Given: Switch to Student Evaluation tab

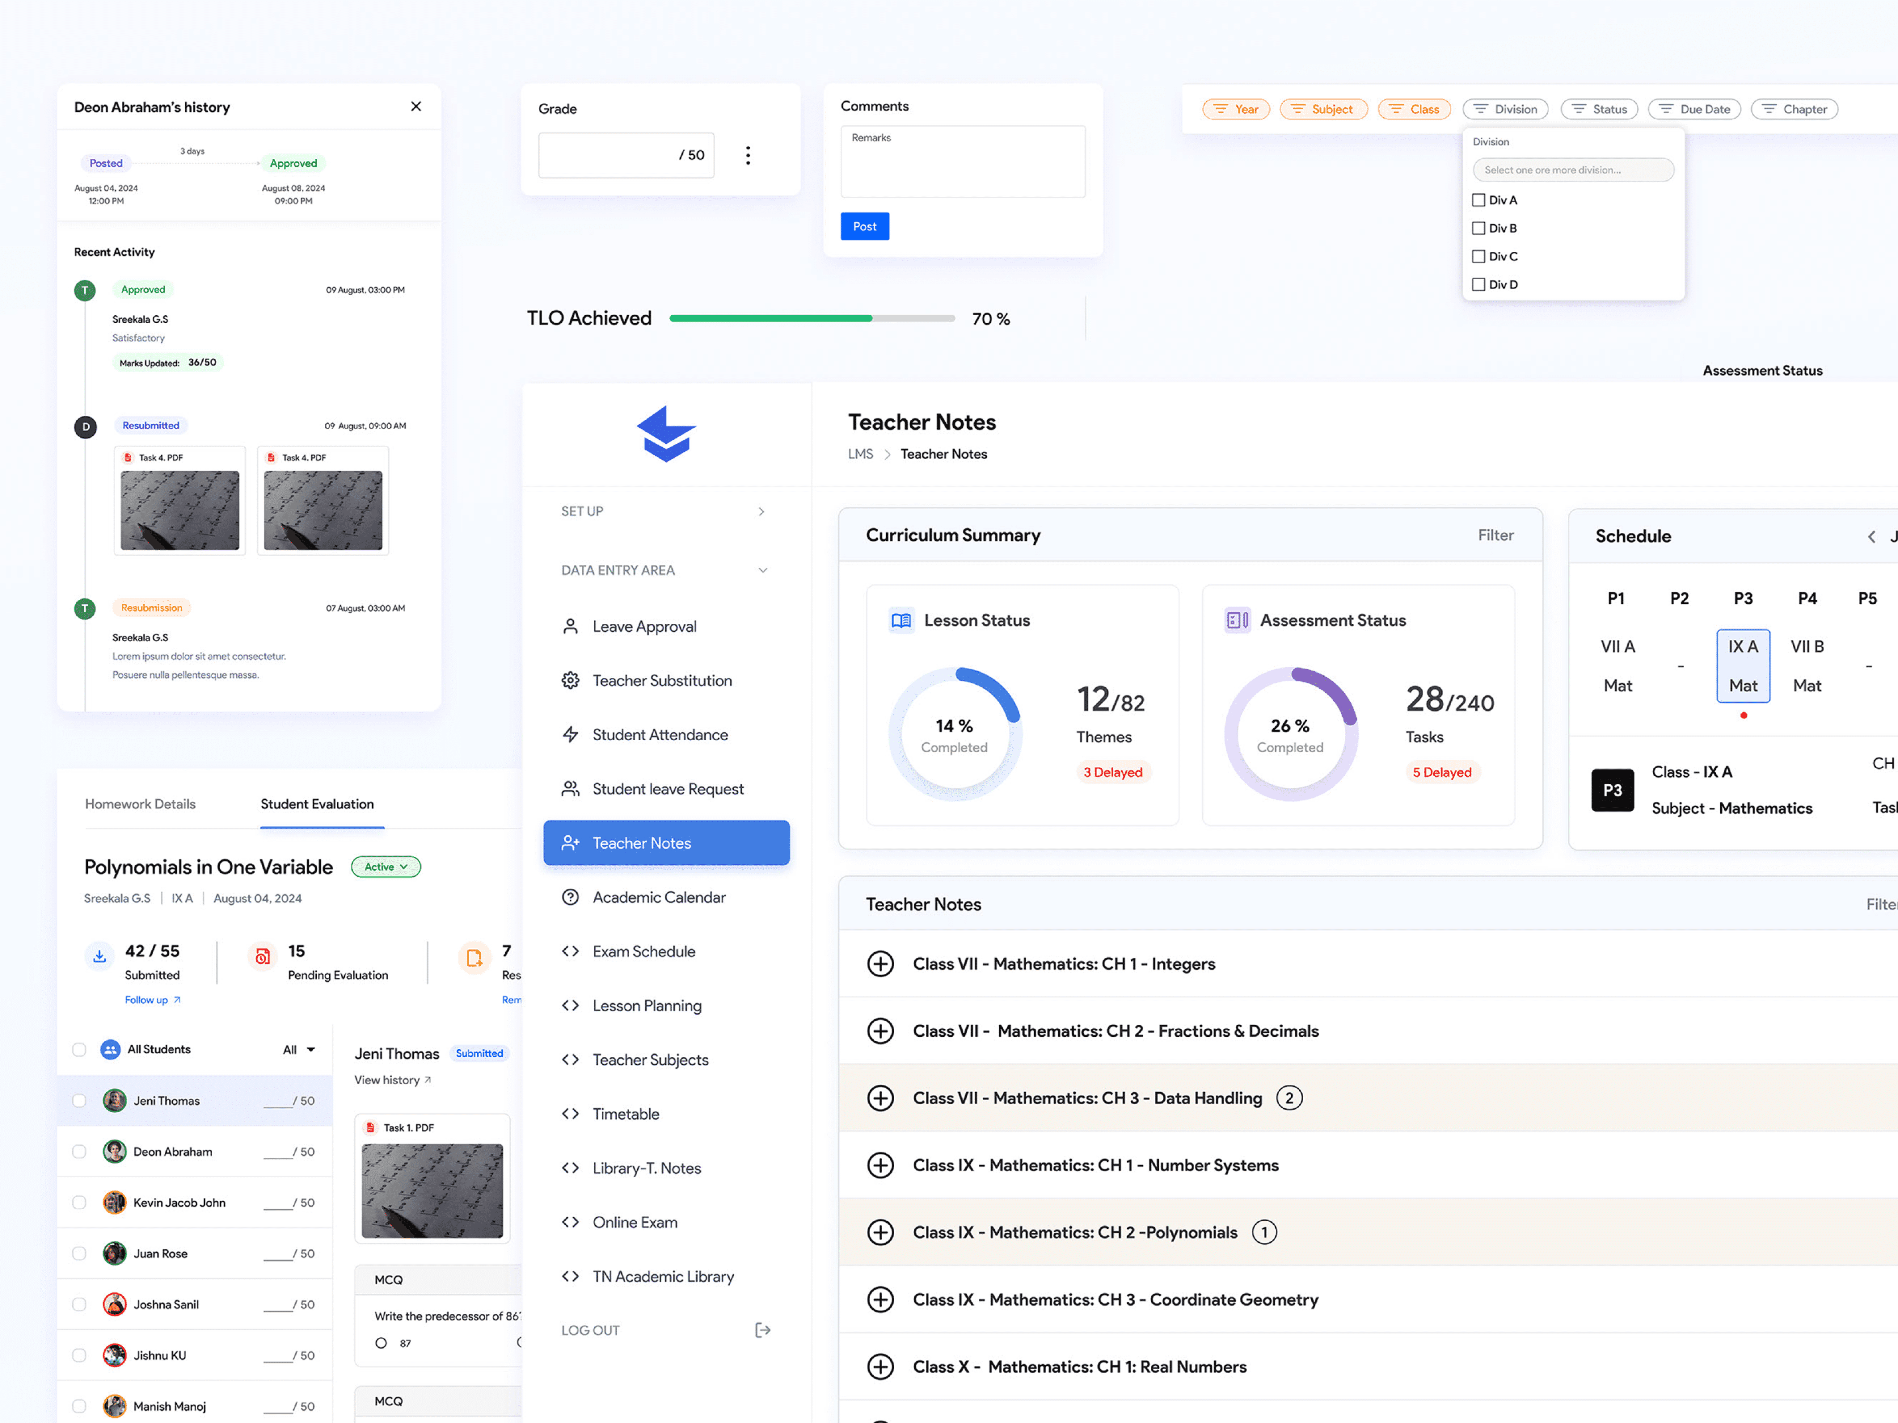Looking at the screenshot, I should point(318,804).
